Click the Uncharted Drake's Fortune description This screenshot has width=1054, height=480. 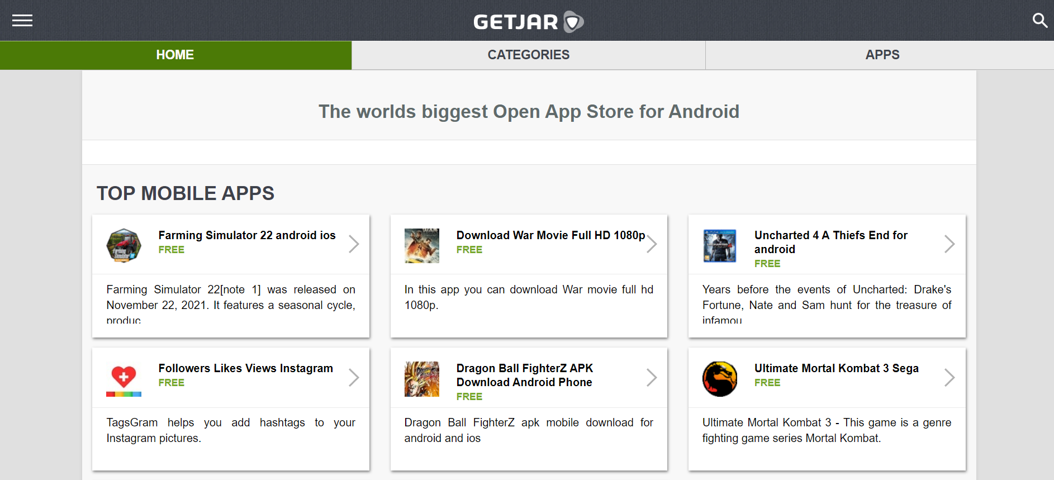[x=827, y=304]
